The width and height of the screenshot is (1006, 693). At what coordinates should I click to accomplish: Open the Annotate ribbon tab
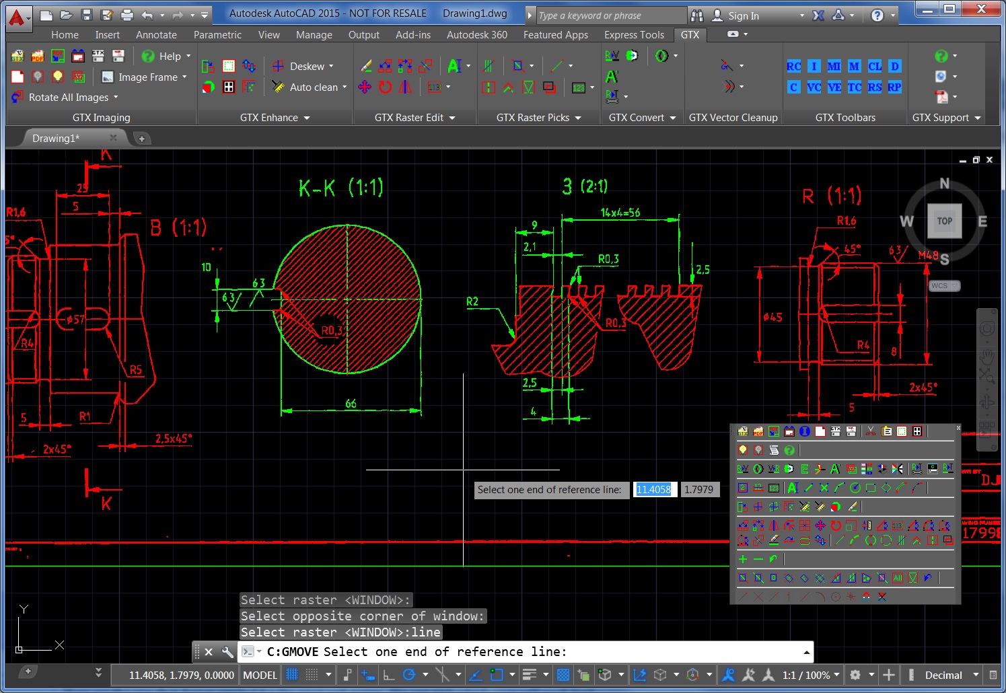pos(156,34)
